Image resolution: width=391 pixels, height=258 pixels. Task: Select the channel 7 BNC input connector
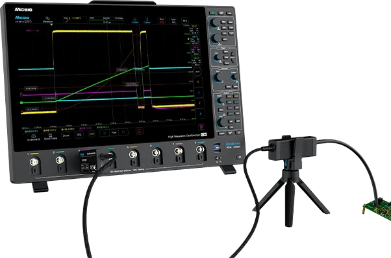pyautogui.click(x=179, y=151)
